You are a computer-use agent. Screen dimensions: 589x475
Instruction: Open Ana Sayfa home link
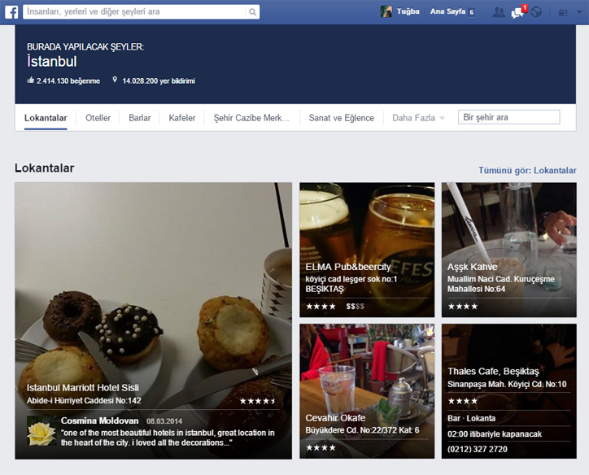pos(447,11)
